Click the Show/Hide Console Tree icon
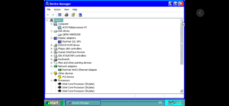 [60, 15]
